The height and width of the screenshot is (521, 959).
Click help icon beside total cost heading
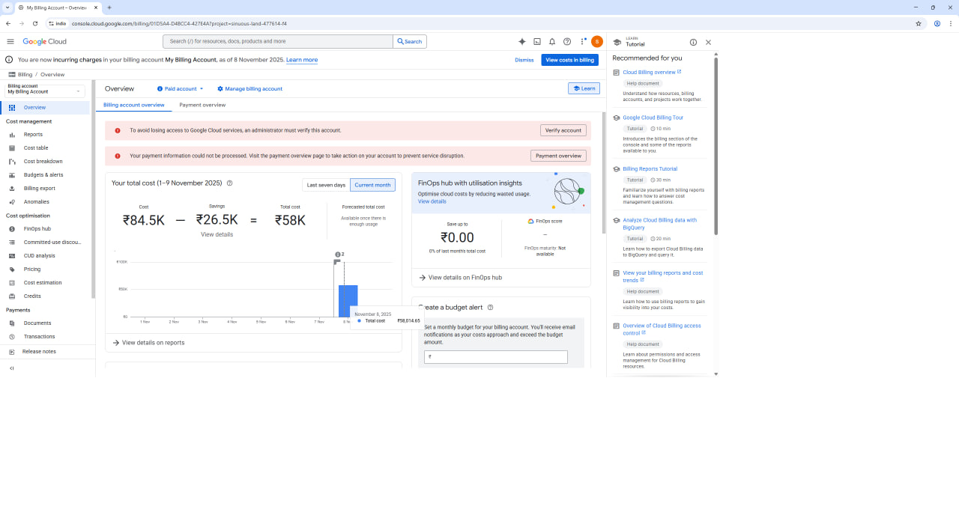pyautogui.click(x=229, y=183)
